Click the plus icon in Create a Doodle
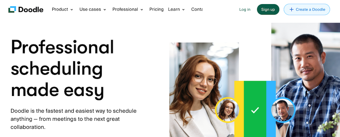Screen dimensions: 340x137 (x=292, y=9)
